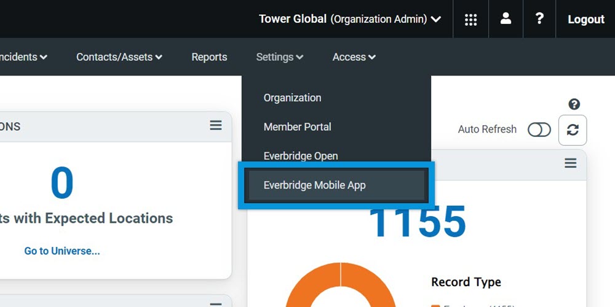Click the Record Type legend heading

click(x=466, y=282)
